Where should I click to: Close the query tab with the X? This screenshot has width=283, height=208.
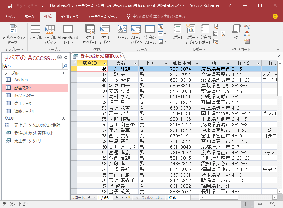279,56
